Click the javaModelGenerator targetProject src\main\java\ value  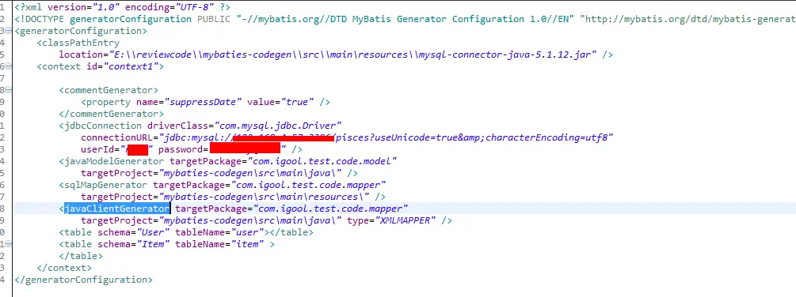[250, 173]
